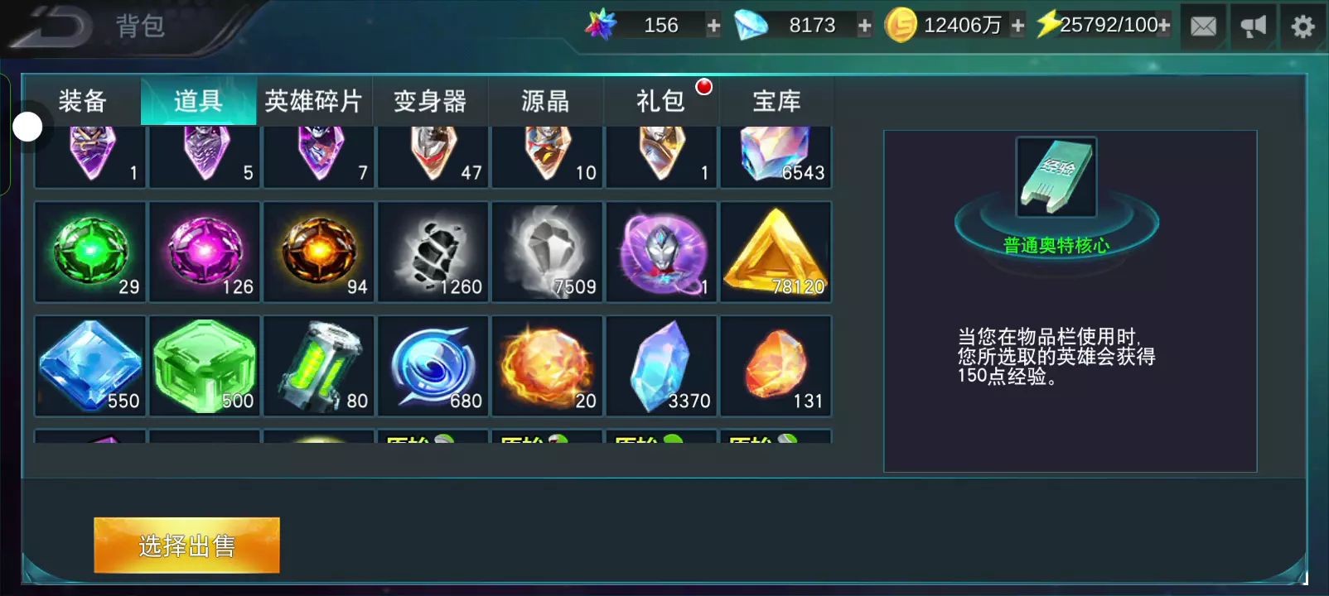Click the 选择出售 button

tap(186, 545)
